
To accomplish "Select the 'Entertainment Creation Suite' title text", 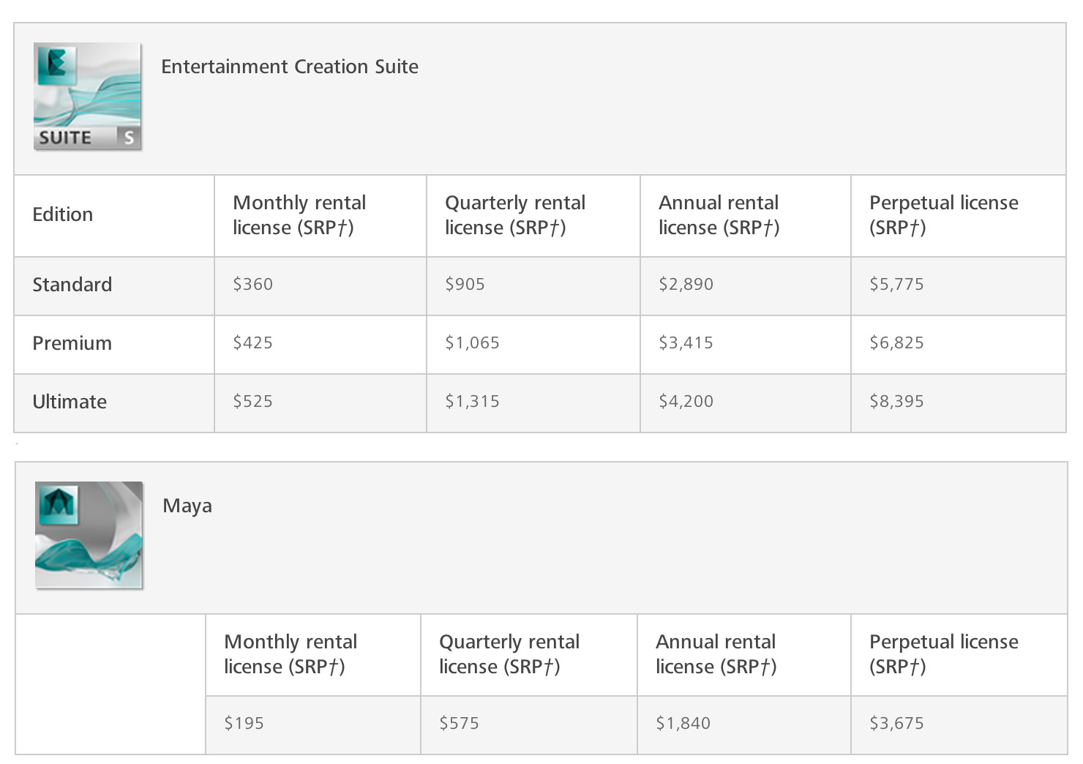I will click(290, 67).
